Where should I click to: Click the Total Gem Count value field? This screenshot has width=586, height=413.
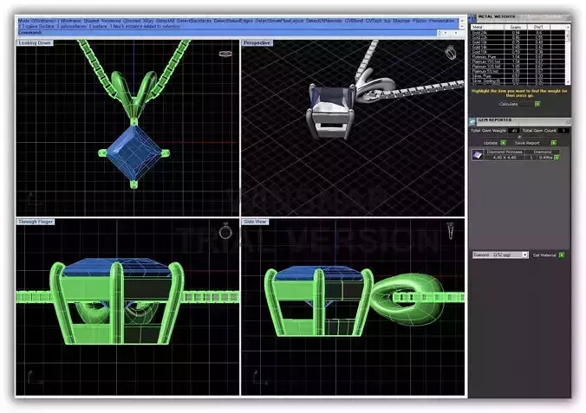[563, 131]
